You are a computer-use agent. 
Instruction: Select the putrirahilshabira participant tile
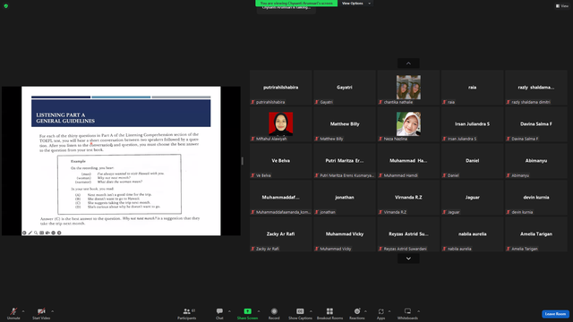280,88
